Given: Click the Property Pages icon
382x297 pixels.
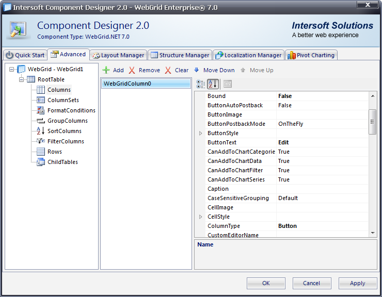Looking at the screenshot, I should 227,84.
